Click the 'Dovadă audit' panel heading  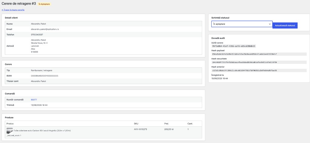(218, 38)
